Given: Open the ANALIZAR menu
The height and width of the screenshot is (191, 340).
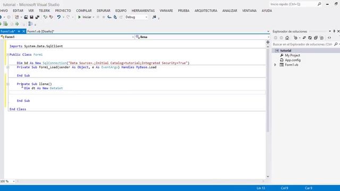Looking at the screenshot, I should 229,11.
